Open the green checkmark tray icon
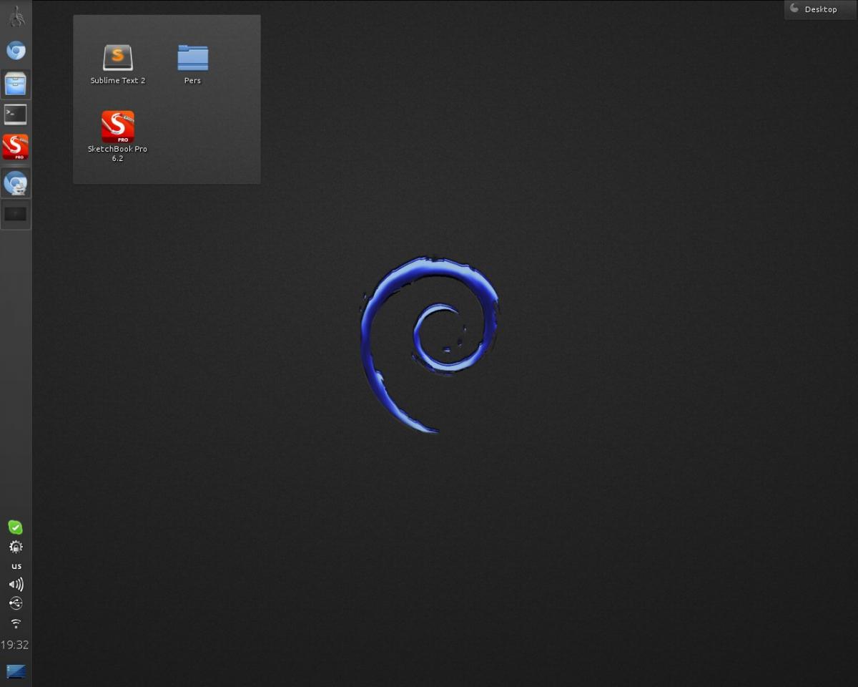Viewport: 858px width, 687px height. click(x=15, y=527)
